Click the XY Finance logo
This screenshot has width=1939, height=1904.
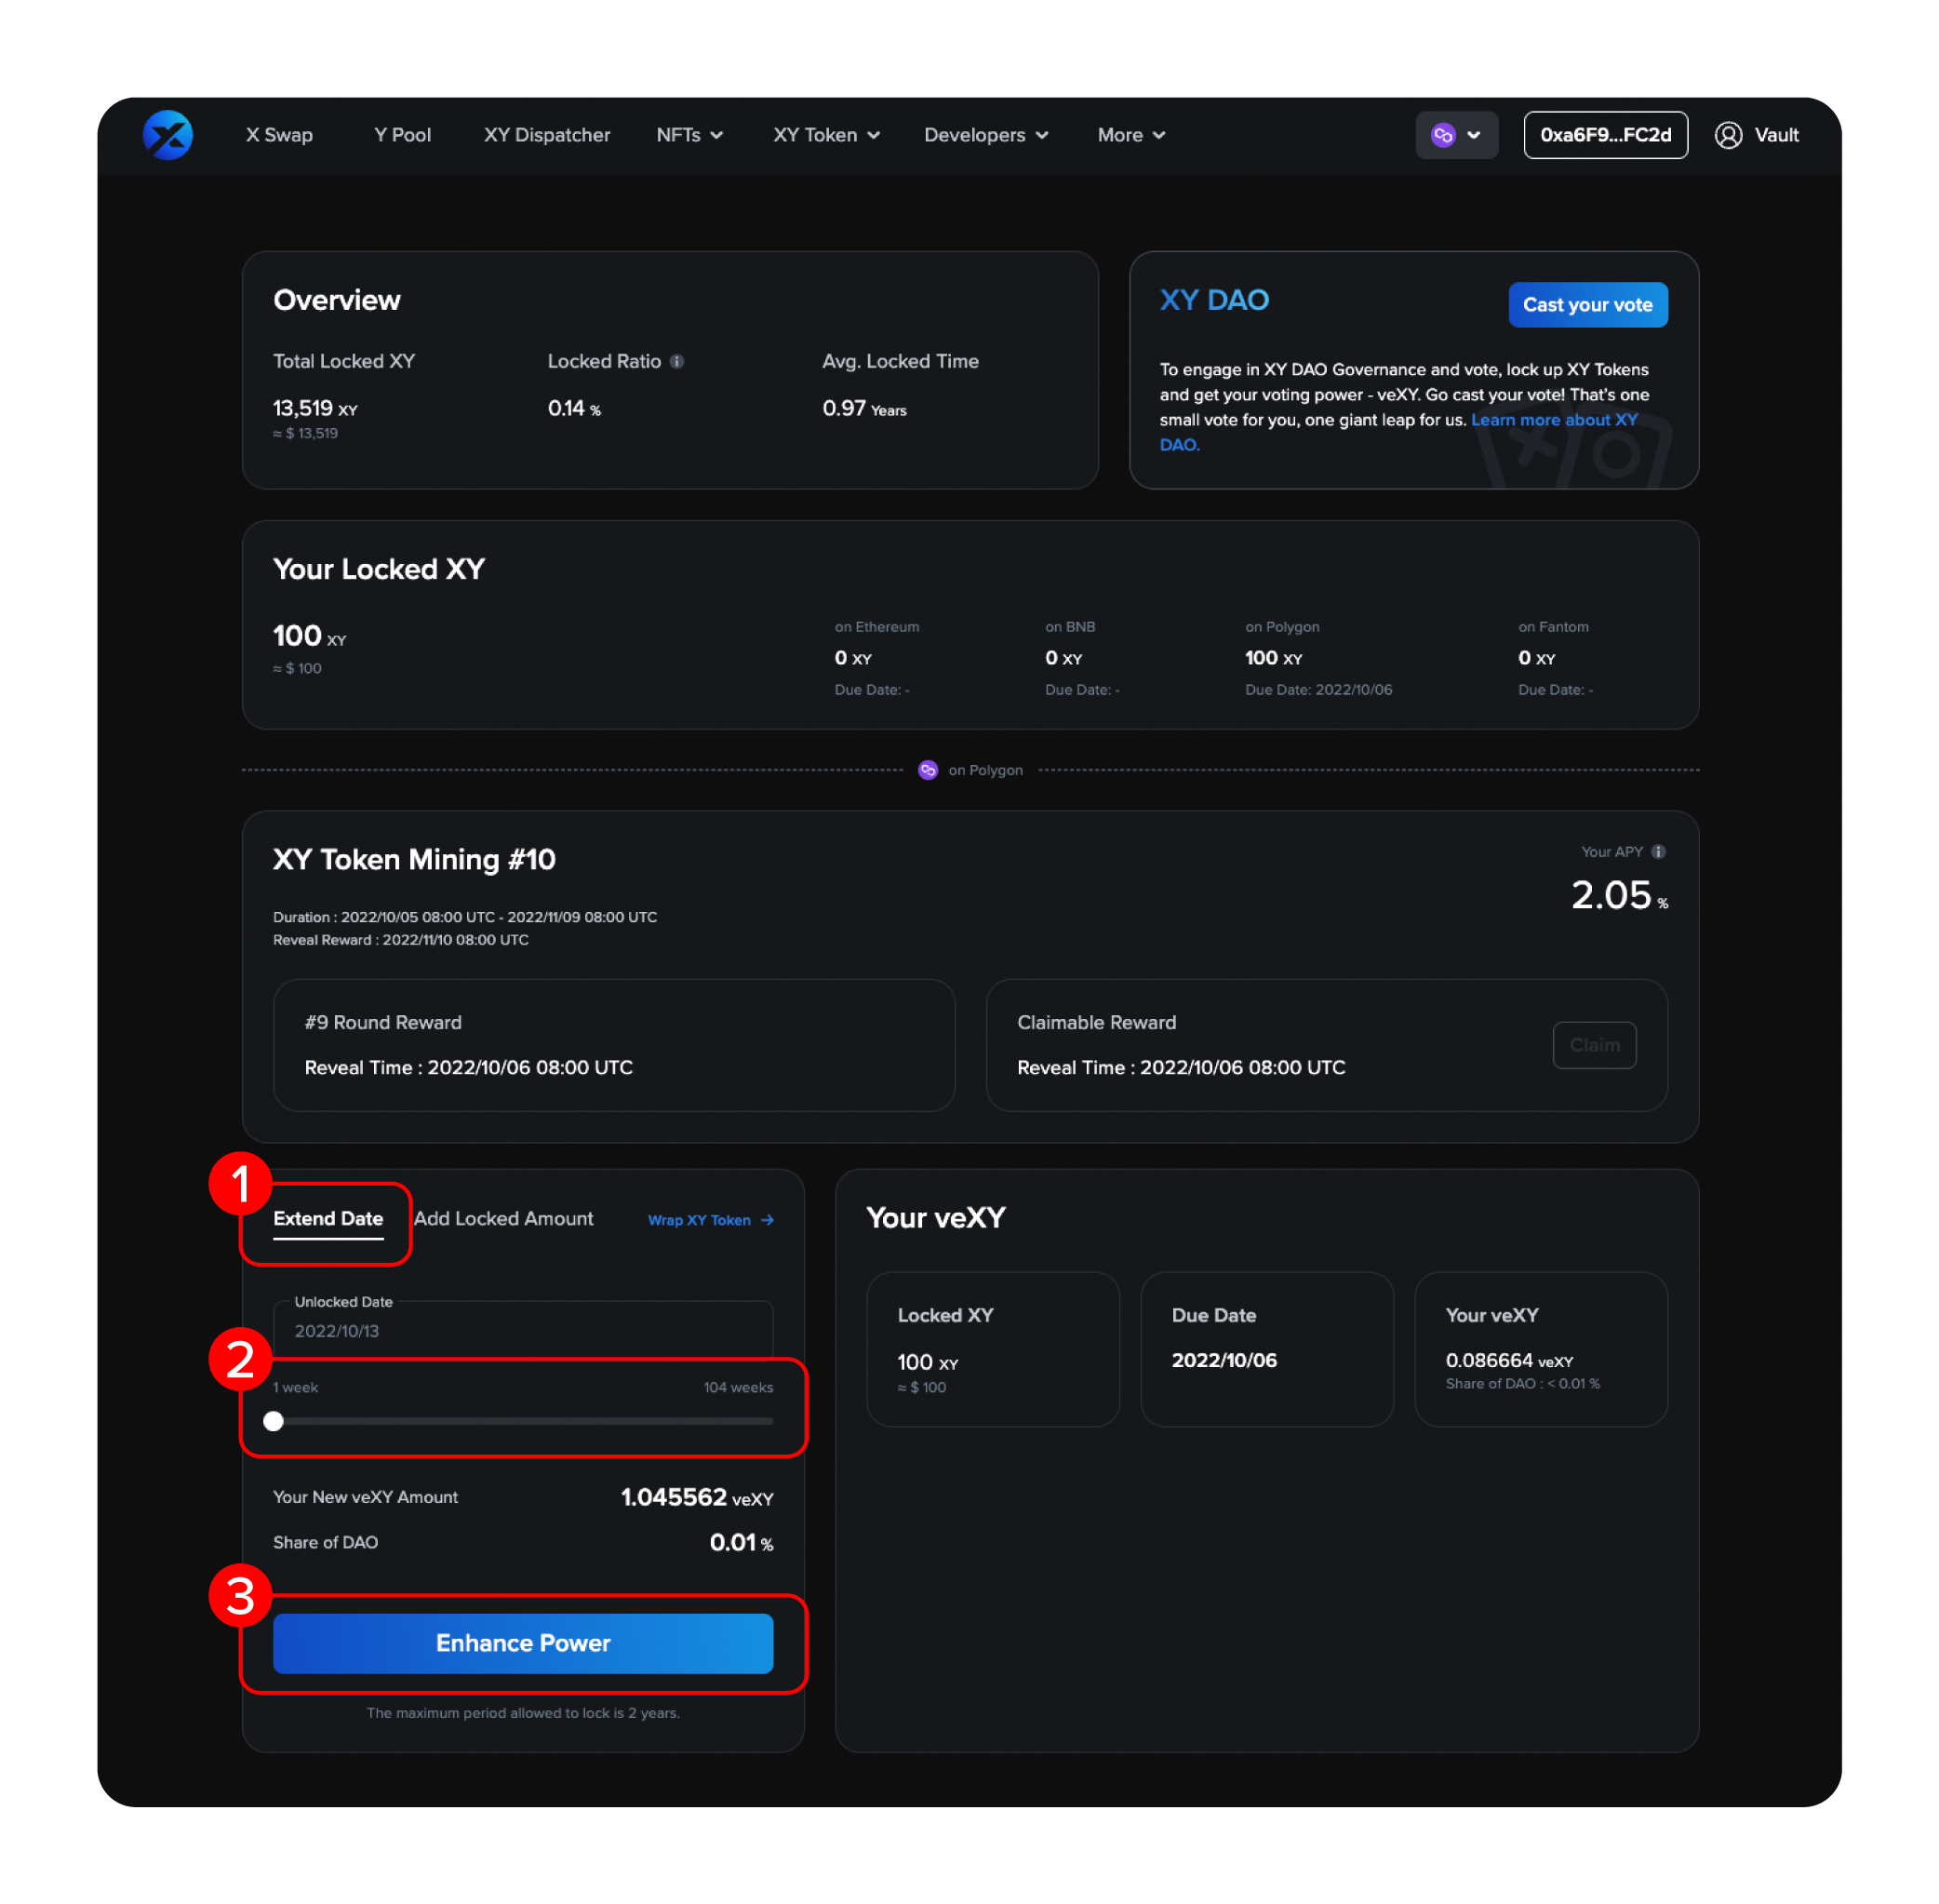[167, 135]
